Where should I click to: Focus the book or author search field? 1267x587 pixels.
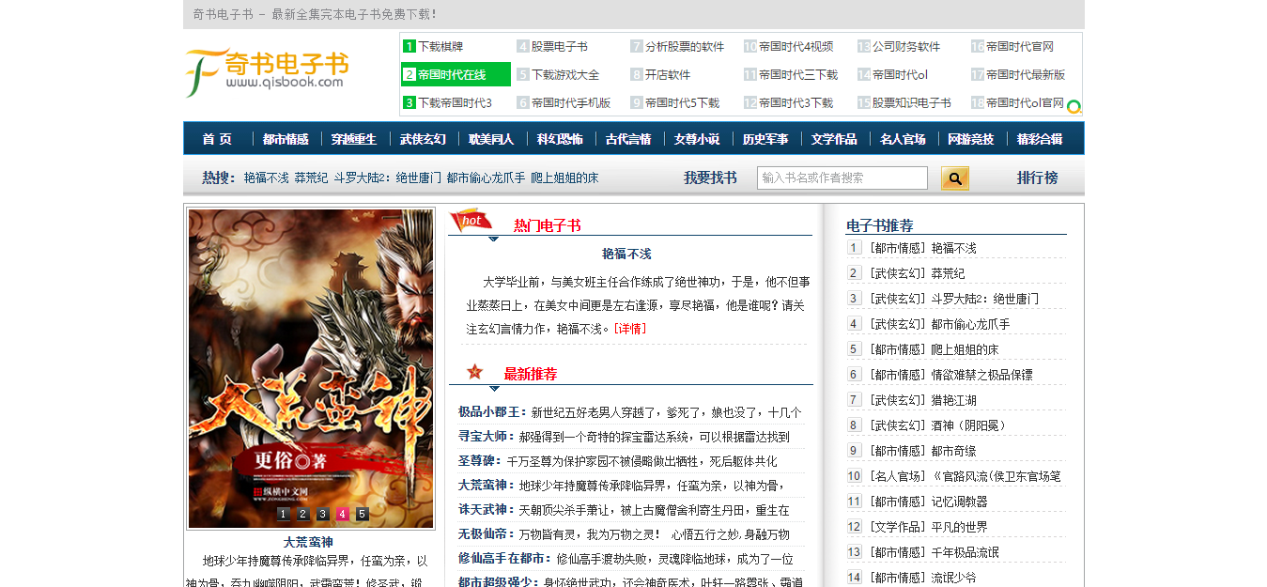pyautogui.click(x=842, y=178)
